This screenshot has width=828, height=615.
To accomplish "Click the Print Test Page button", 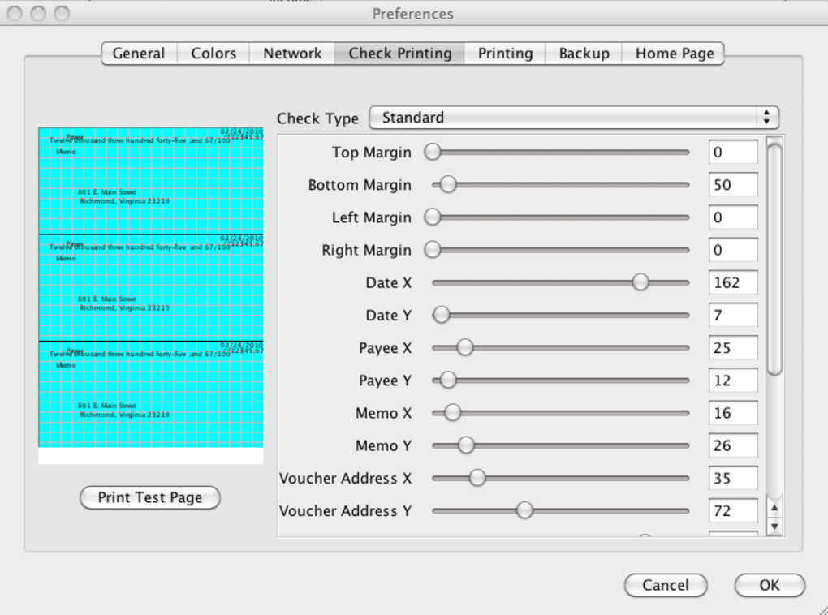I will [x=150, y=497].
